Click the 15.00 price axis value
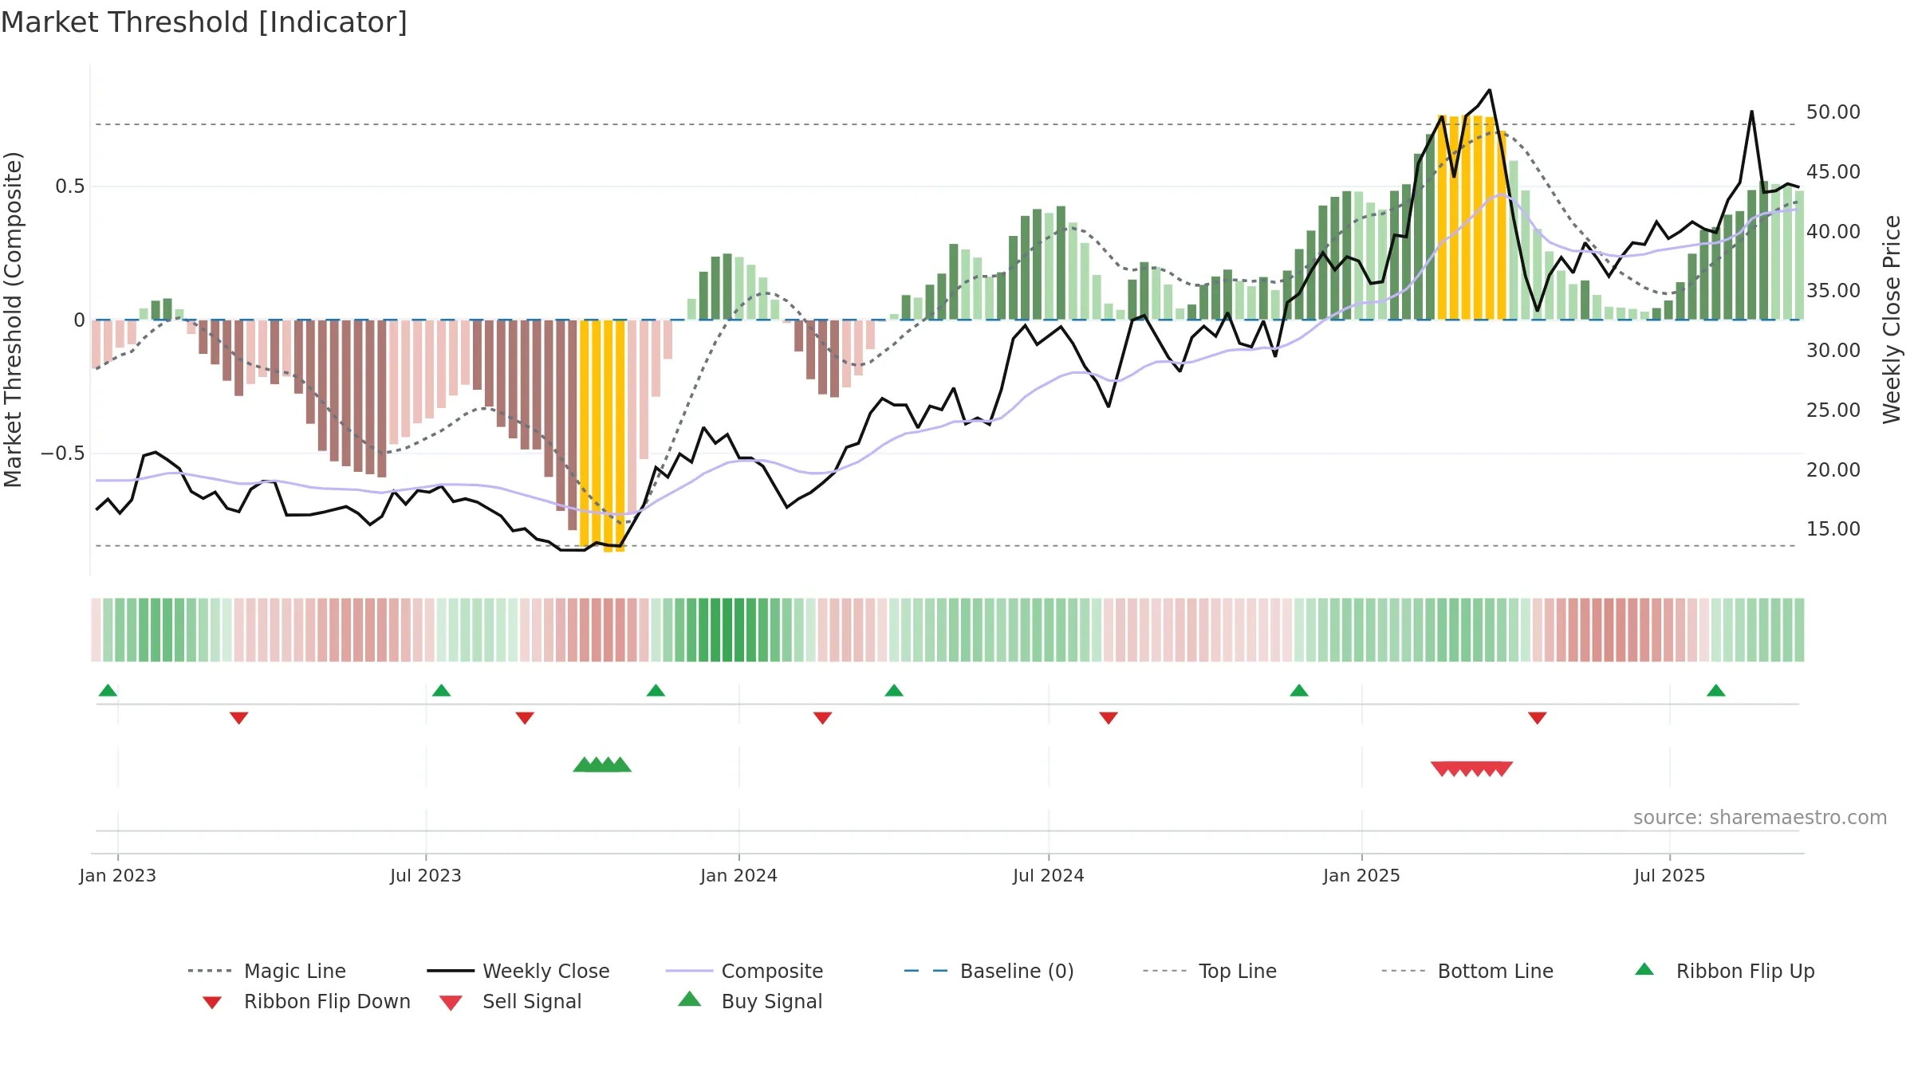 point(1833,529)
